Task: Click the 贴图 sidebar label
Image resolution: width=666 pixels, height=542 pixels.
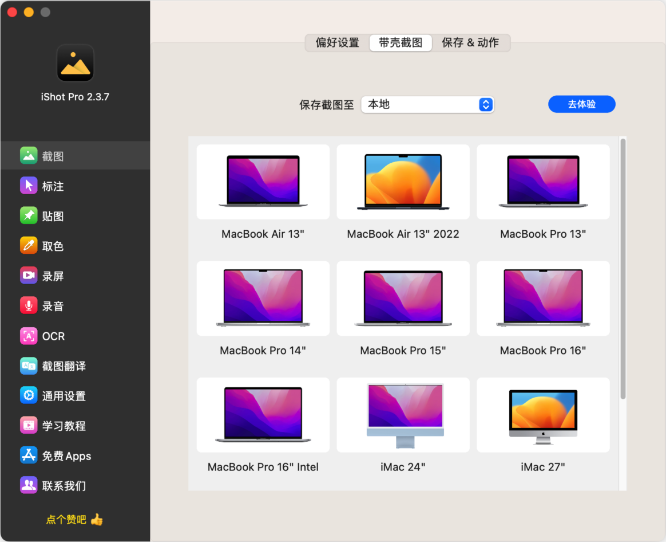Action: click(53, 217)
